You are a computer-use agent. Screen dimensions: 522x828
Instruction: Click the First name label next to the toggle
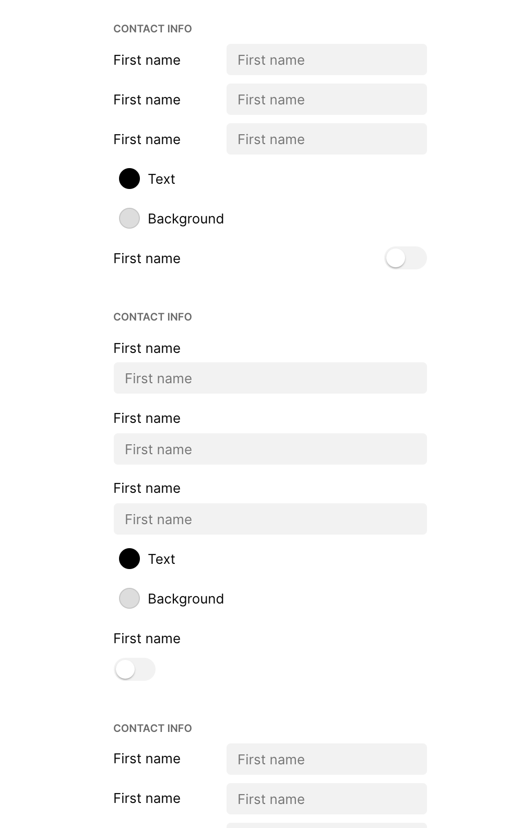pos(147,258)
